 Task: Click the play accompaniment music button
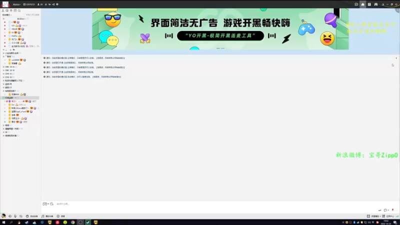[47, 216]
